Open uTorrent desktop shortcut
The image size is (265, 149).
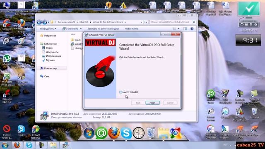pos(7,60)
